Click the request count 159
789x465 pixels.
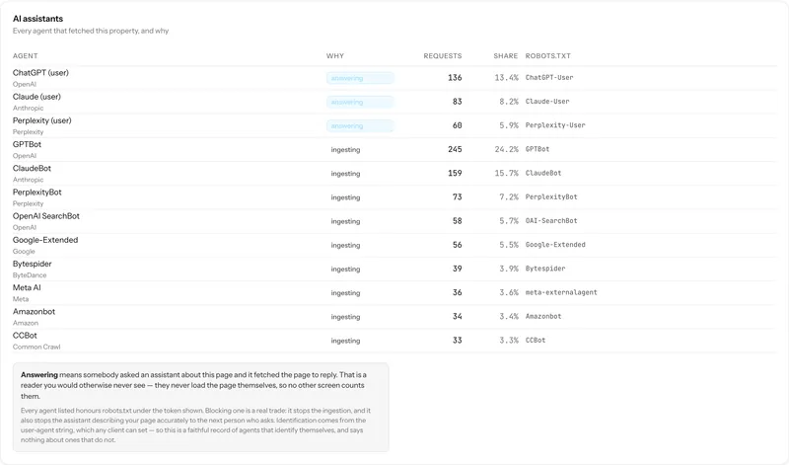coord(455,173)
